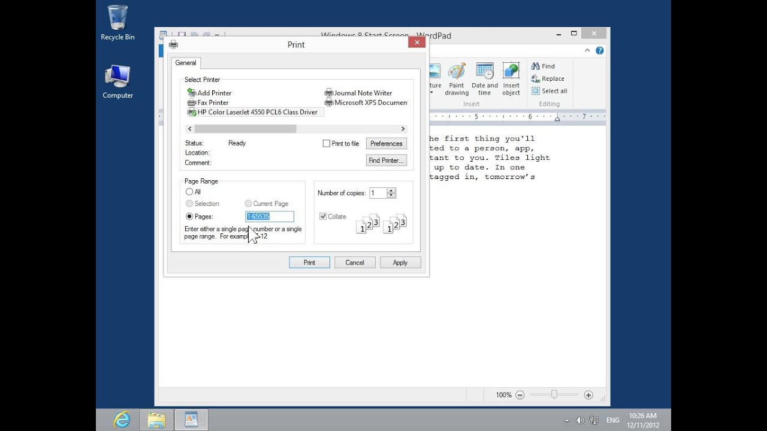Image resolution: width=767 pixels, height=431 pixels.
Task: Click ENG language indicator
Action: click(x=613, y=420)
